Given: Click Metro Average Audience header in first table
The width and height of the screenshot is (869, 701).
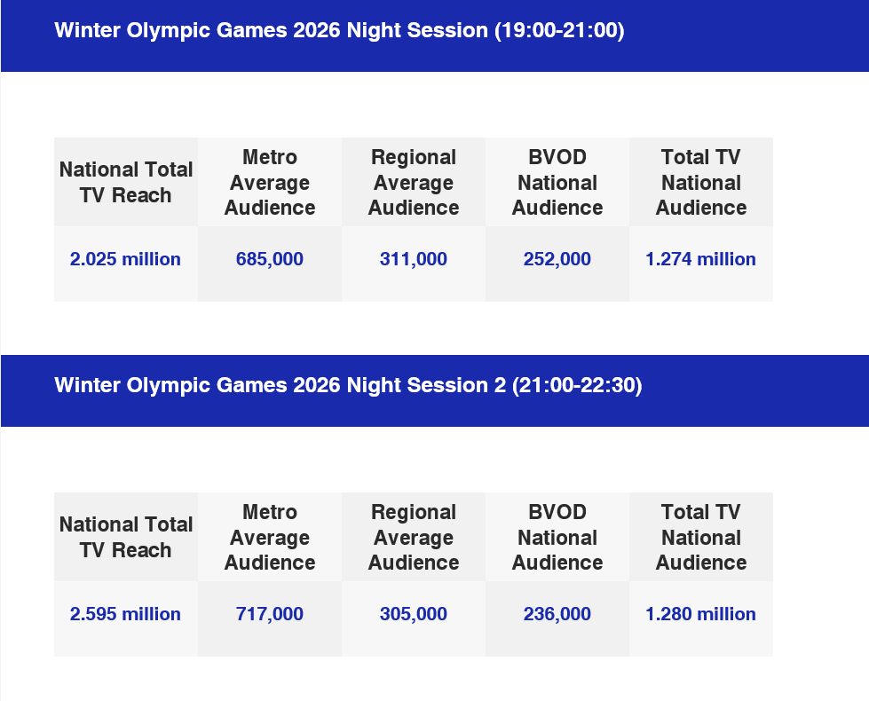Looking at the screenshot, I should click(x=270, y=183).
